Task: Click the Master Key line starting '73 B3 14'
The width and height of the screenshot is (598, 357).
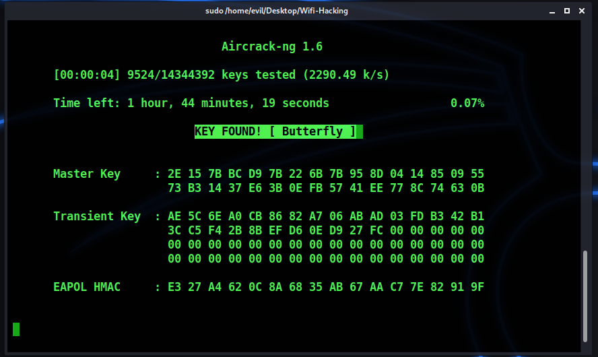Action: click(326, 188)
